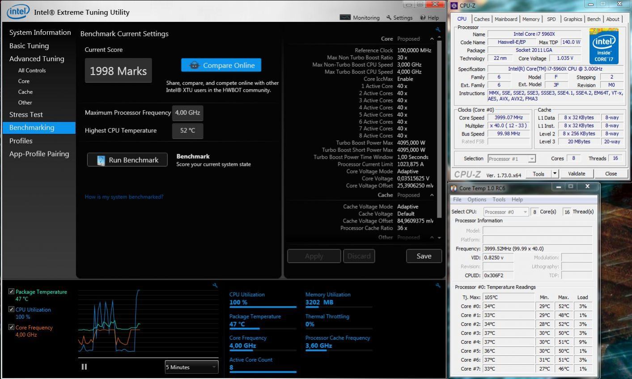Image resolution: width=632 pixels, height=379 pixels.
Task: Click wrench icon above the monitoring graph
Action: tap(215, 285)
